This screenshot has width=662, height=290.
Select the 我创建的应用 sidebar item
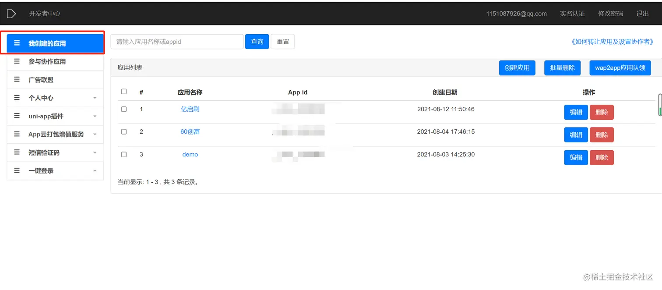pyautogui.click(x=55, y=43)
